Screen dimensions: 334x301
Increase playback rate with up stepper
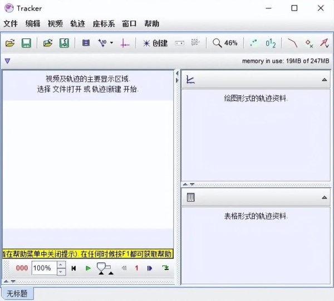[61, 265]
